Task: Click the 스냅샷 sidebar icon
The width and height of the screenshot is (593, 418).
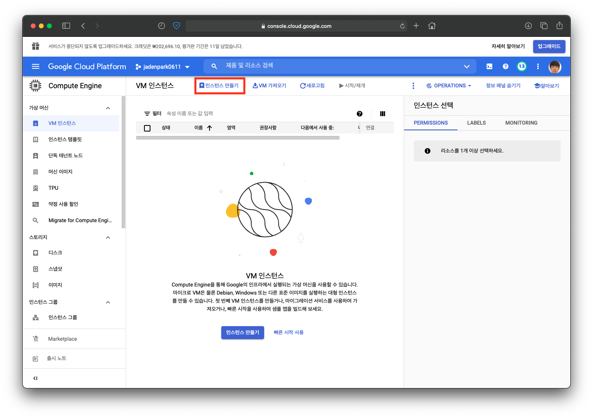Action: tap(36, 269)
